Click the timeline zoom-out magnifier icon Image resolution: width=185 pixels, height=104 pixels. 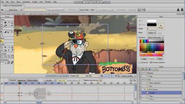click(x=134, y=80)
